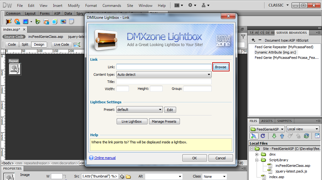Open the Local view dropdown
Viewport: 322px width, 180px height.
coord(303,129)
